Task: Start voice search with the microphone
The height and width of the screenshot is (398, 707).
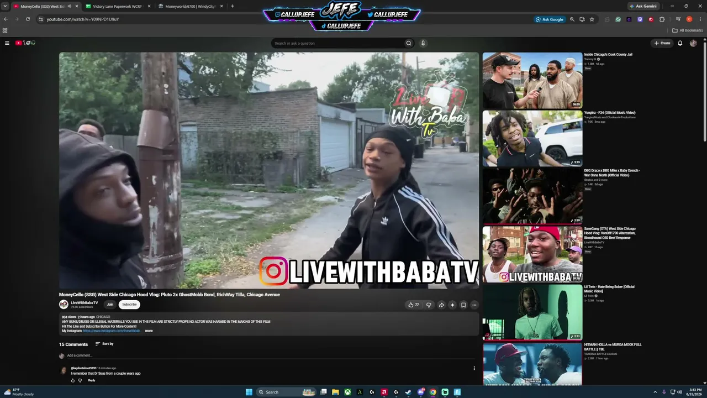Action: (x=423, y=43)
